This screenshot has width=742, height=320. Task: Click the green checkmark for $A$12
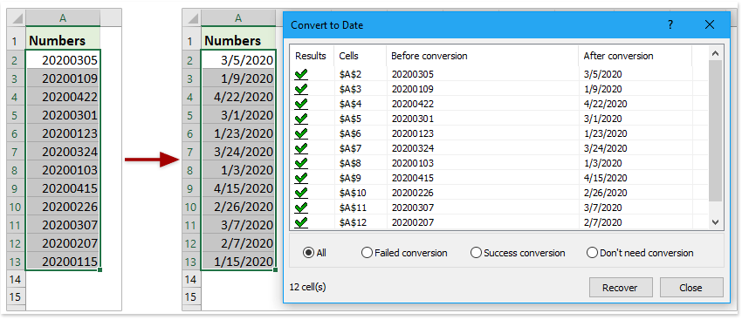tap(301, 222)
